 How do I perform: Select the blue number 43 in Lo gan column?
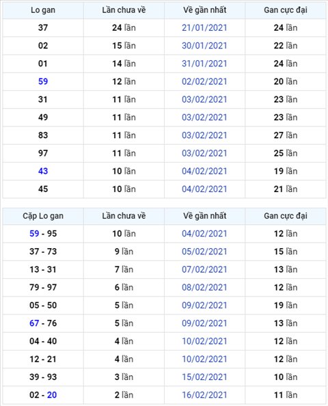[x=43, y=171]
